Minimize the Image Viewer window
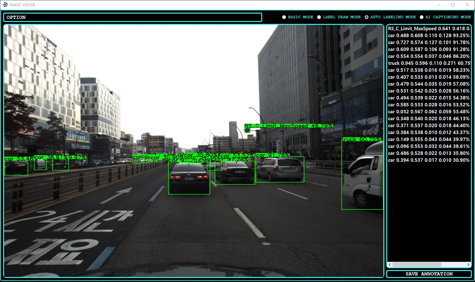Viewport: 475px width, 282px height. click(x=439, y=5)
